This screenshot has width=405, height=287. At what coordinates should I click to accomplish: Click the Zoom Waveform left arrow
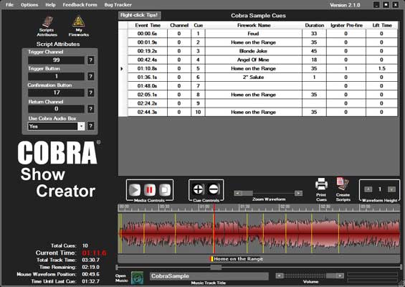238,193
